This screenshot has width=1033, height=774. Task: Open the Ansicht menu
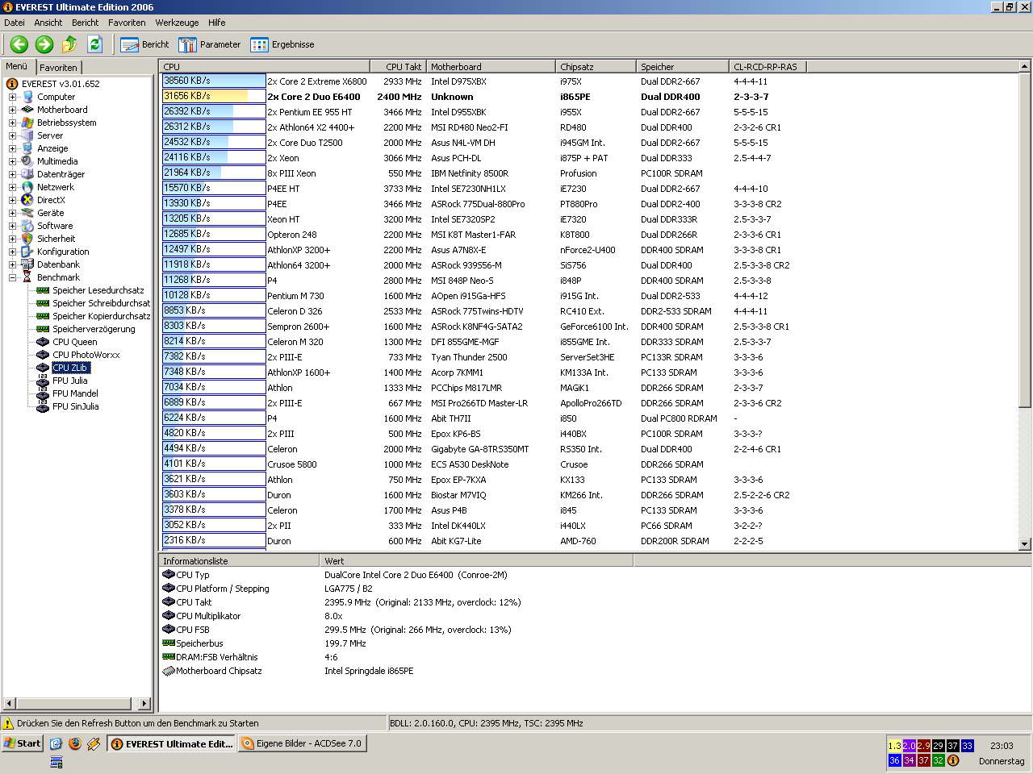pyautogui.click(x=48, y=23)
